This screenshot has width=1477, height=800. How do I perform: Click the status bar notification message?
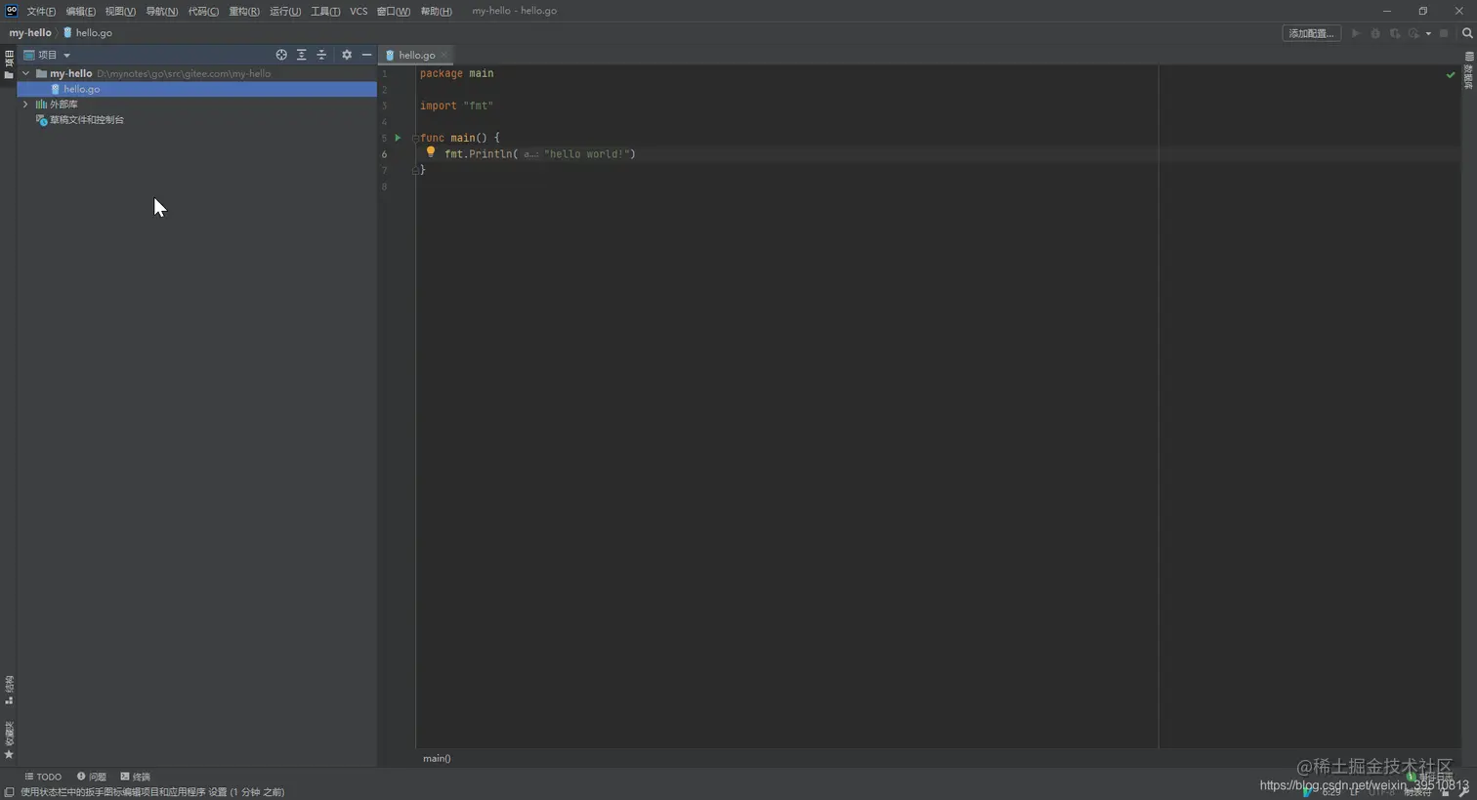point(152,792)
